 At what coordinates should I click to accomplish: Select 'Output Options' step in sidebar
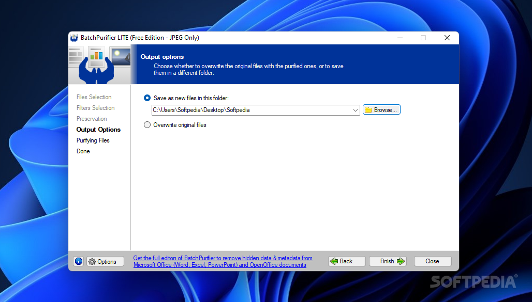click(98, 130)
